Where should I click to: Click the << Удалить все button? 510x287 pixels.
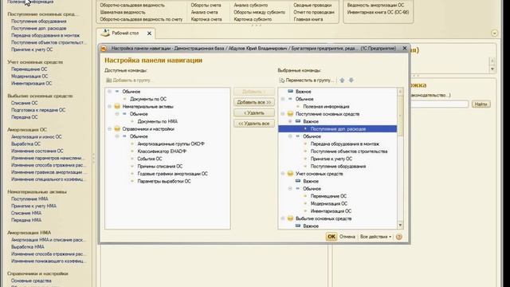(254, 124)
